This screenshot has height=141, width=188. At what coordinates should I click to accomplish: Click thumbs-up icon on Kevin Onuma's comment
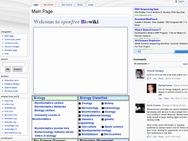(x=148, y=137)
